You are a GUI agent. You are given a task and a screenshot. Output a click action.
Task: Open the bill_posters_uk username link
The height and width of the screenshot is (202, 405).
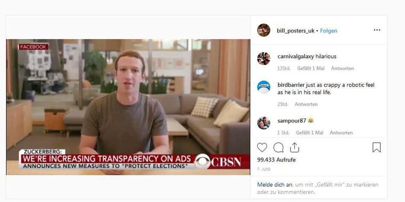(296, 31)
